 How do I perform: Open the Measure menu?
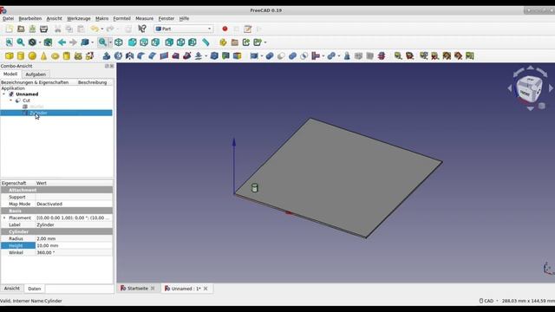pos(145,18)
